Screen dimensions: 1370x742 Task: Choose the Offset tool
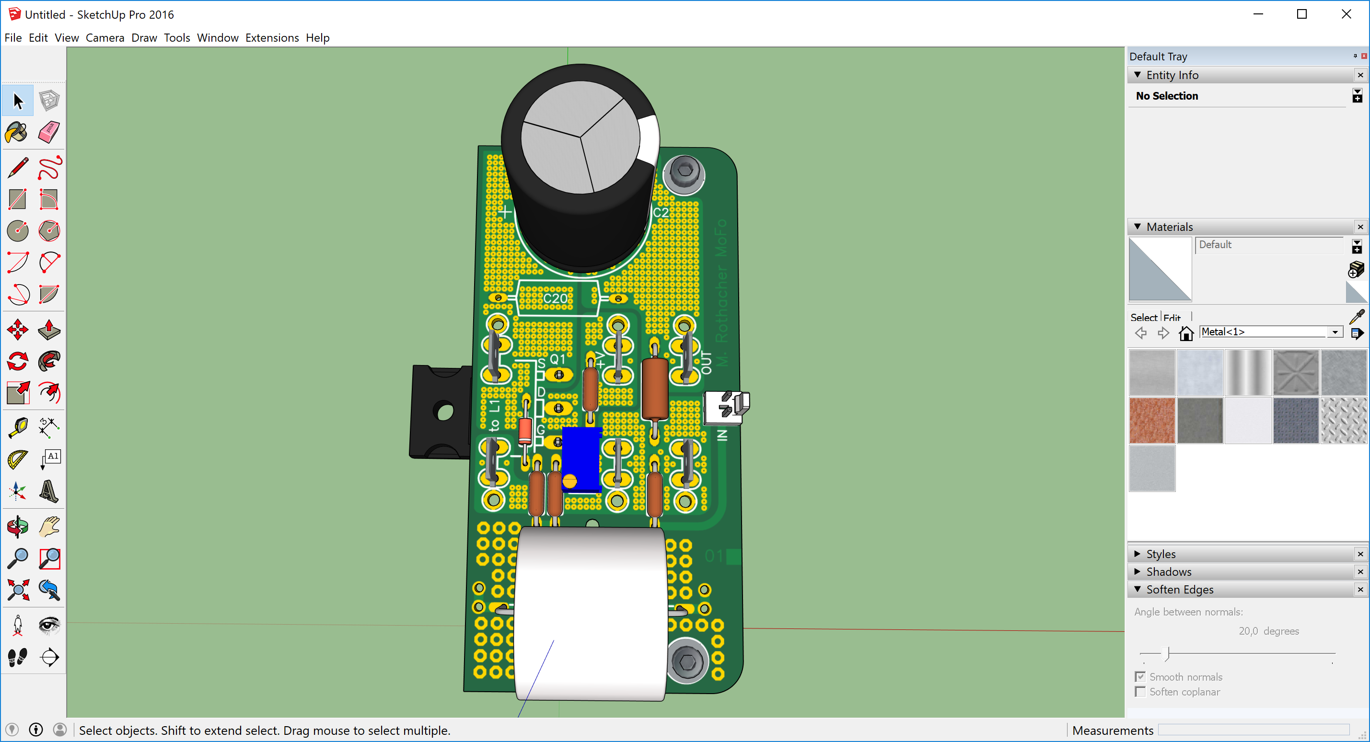click(x=49, y=393)
